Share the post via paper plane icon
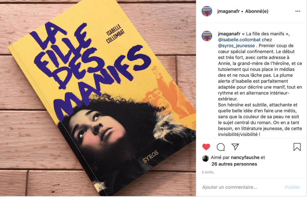This screenshot has width=307, height=197. point(235,147)
